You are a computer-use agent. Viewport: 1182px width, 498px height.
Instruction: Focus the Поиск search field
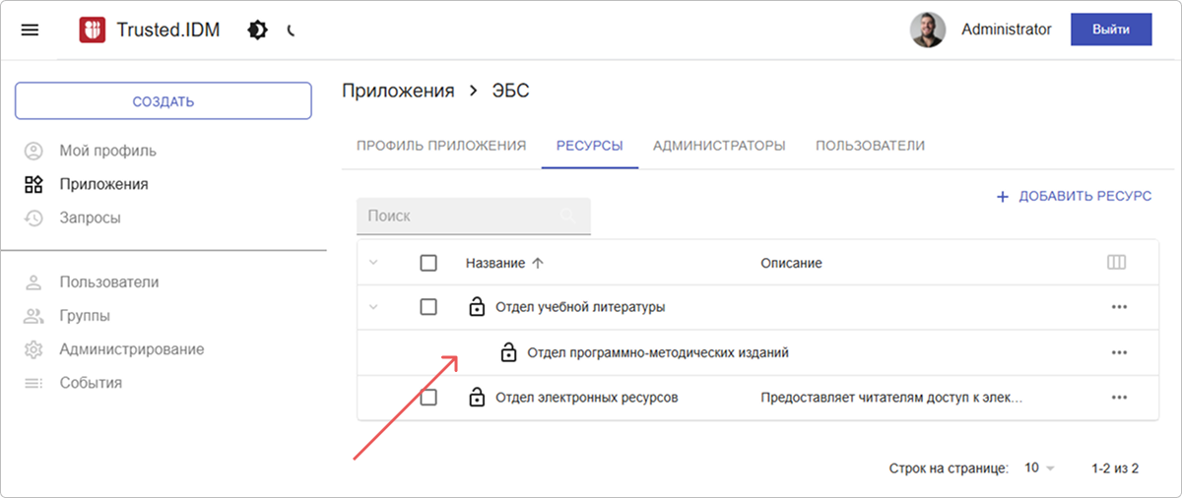[x=474, y=216]
